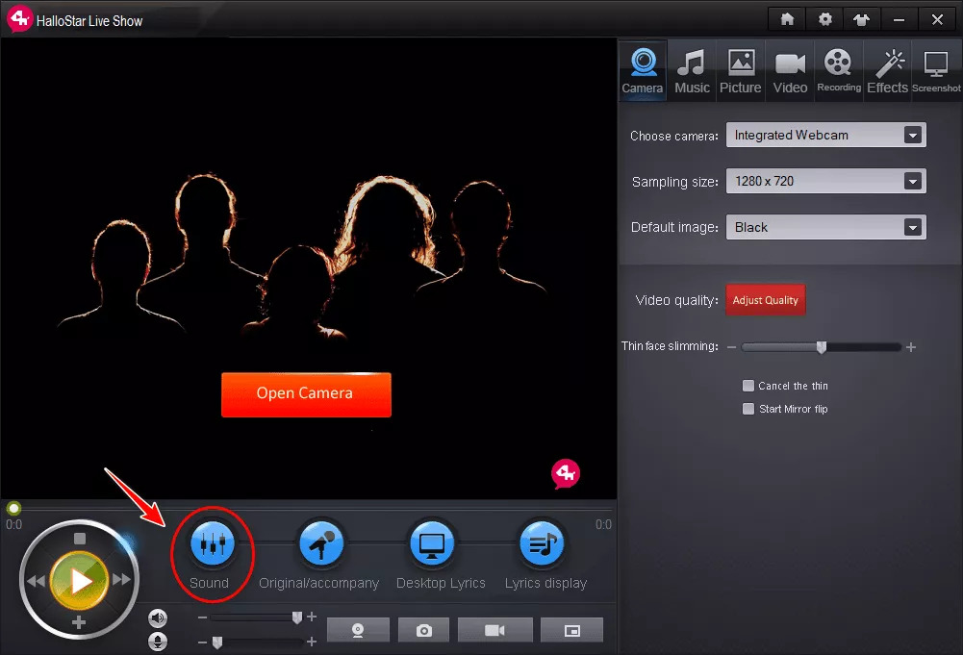Image resolution: width=963 pixels, height=655 pixels.
Task: Click the microphone volume slider handle
Action: point(216,642)
